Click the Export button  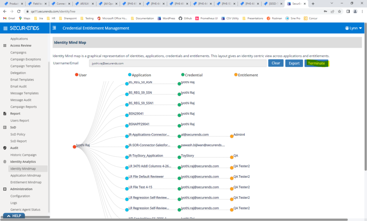point(294,63)
